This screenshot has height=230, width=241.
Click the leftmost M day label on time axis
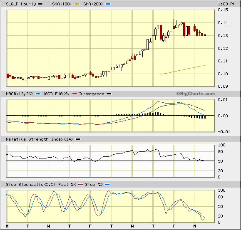point(7,226)
